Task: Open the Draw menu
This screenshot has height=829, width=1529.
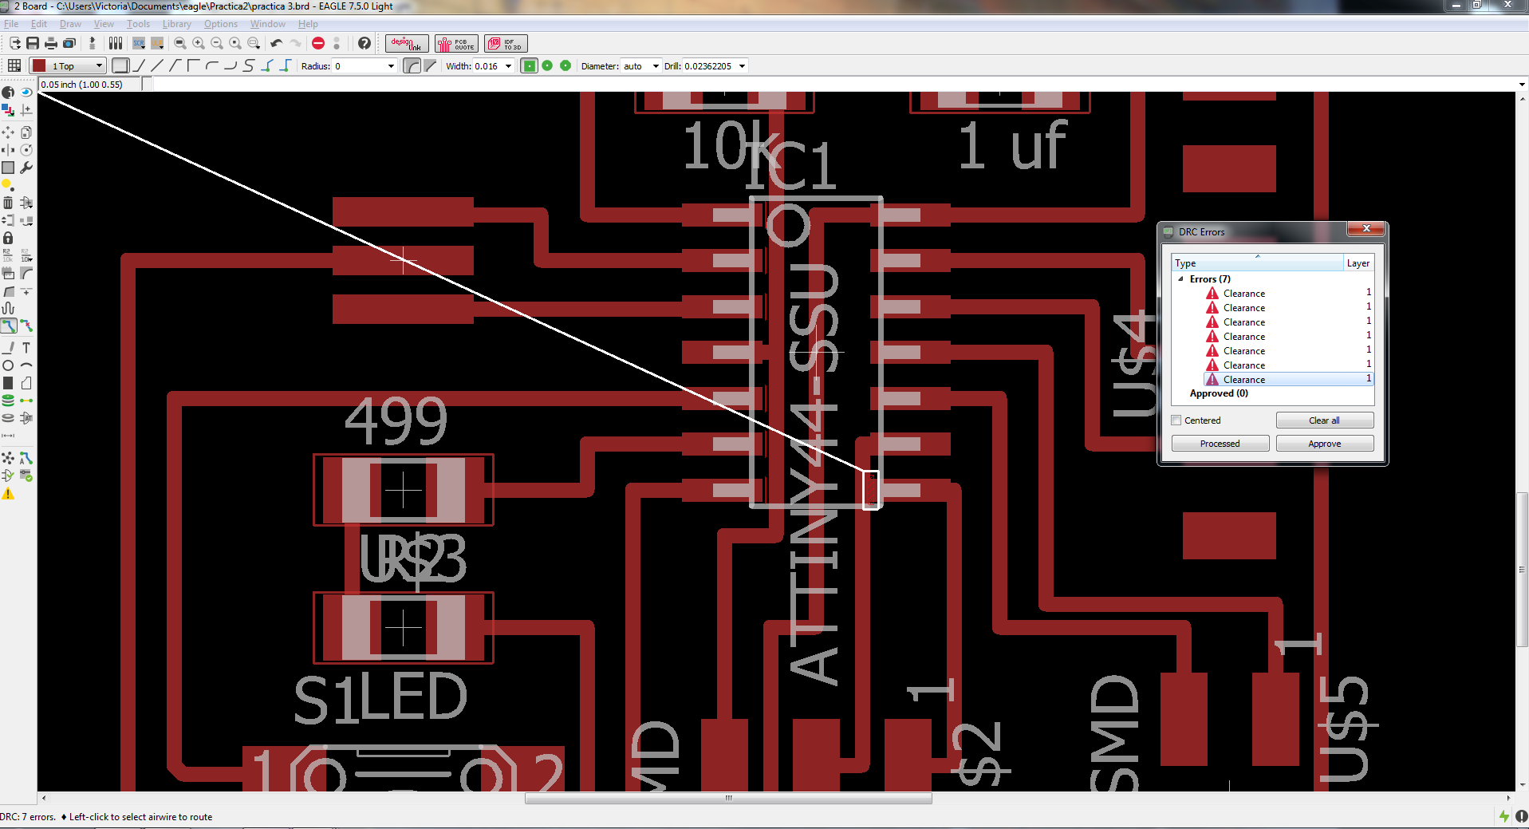Action: 70,24
